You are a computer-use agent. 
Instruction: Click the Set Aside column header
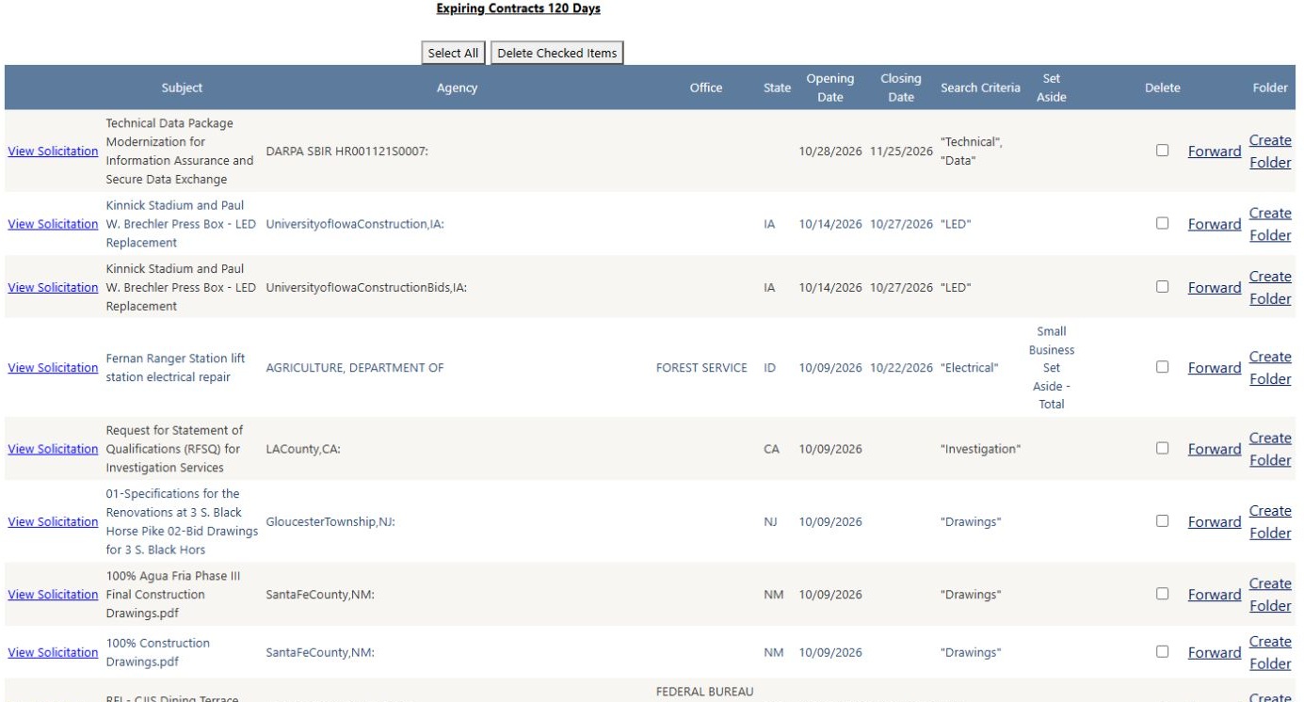tap(1052, 88)
